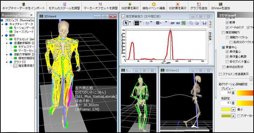
Task: Expand モデルセット tree node
Action: click(x=7, y=39)
